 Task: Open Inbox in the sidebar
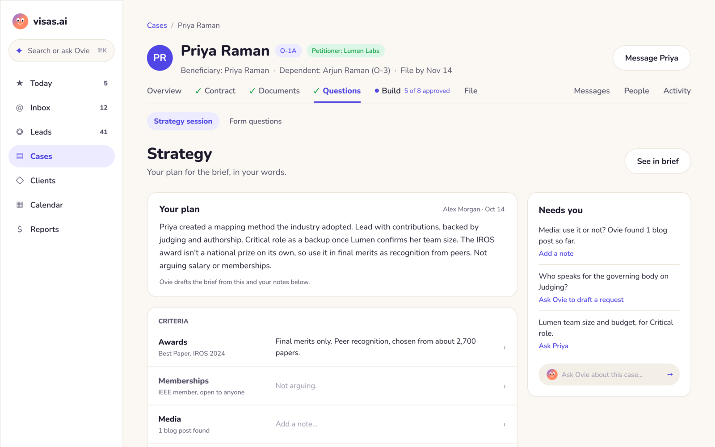[62, 108]
